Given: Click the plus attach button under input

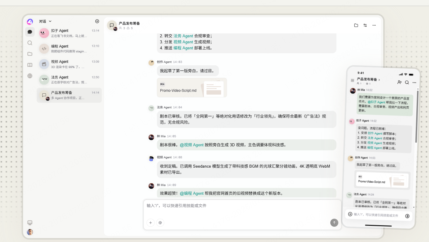Looking at the screenshot, I should coord(151,223).
